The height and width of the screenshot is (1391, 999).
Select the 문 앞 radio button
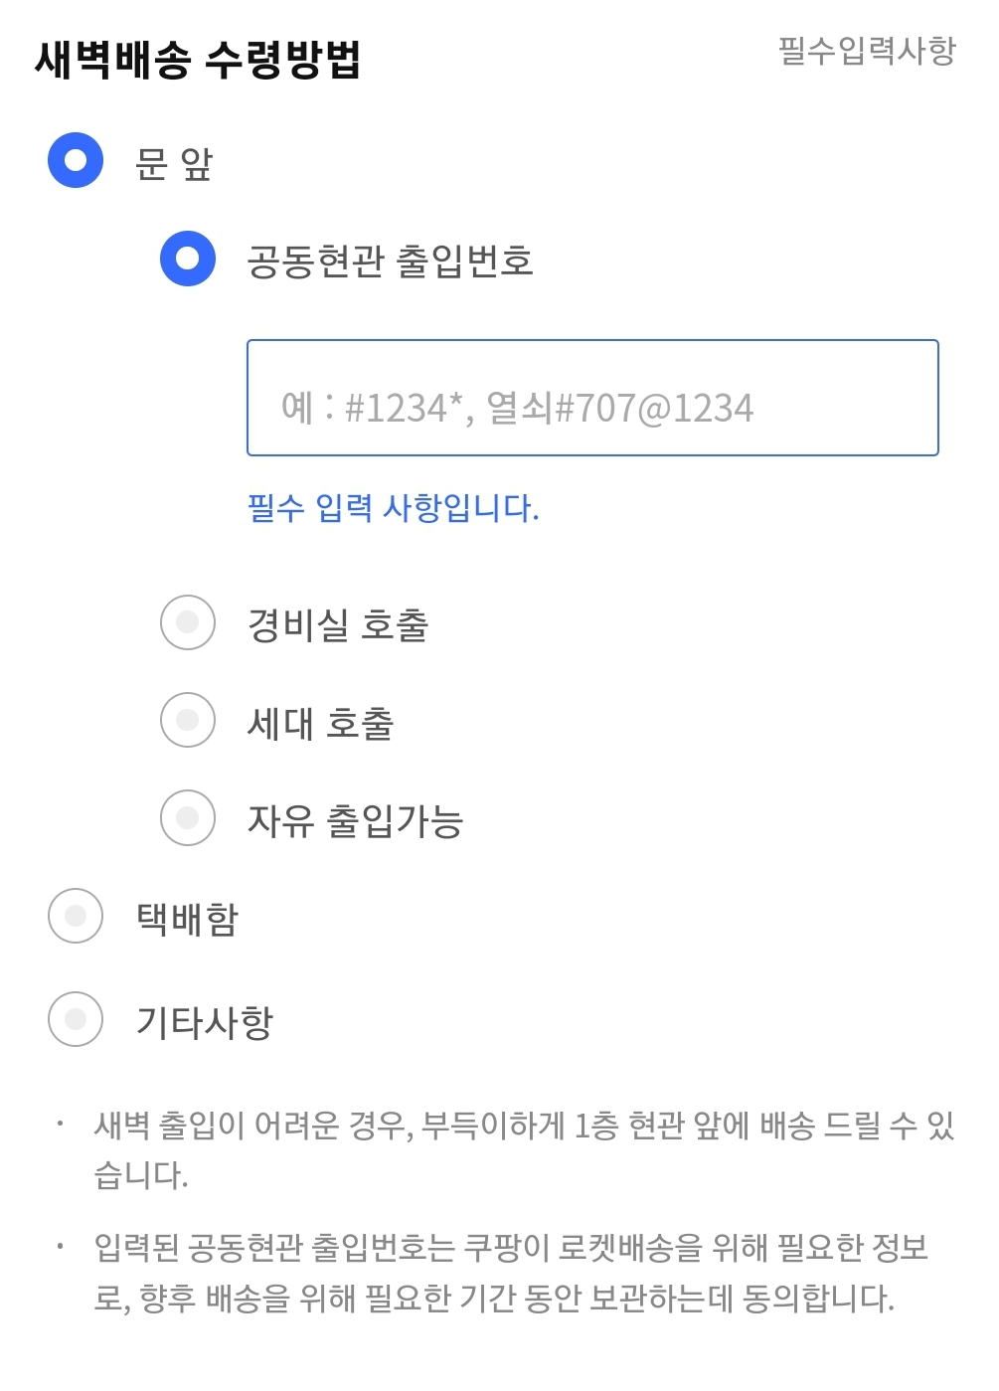click(x=76, y=160)
